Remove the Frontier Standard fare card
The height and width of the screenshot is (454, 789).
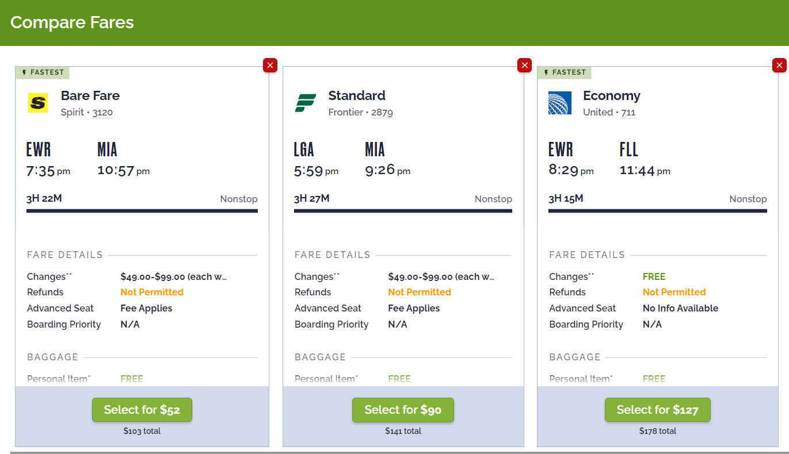(524, 66)
